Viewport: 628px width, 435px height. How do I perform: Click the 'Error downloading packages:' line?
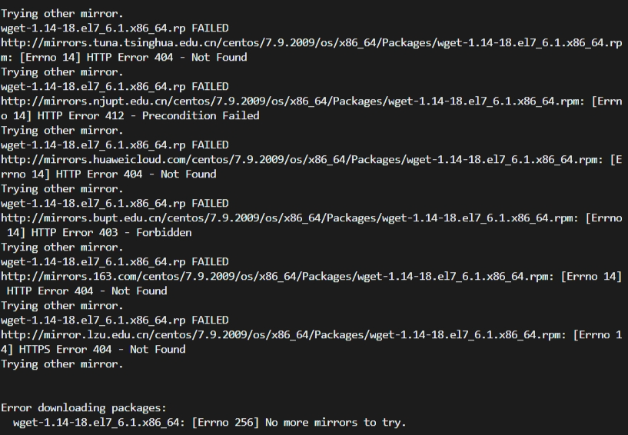(x=83, y=408)
